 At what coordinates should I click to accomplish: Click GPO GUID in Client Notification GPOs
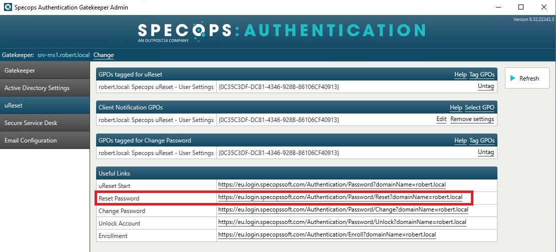point(279,120)
